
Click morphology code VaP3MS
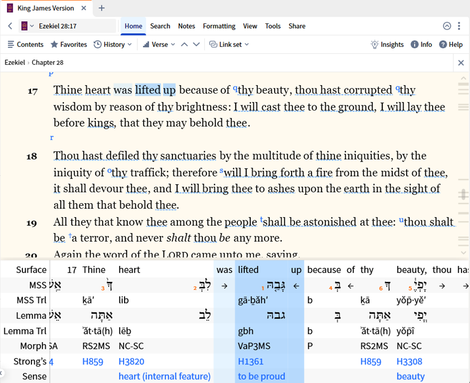(254, 346)
